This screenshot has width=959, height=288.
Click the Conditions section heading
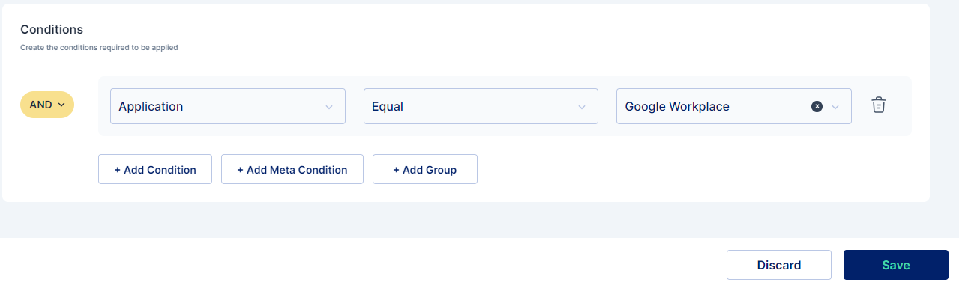[52, 29]
